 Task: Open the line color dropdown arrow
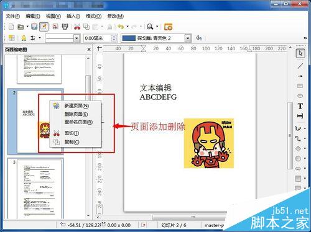coord(188,38)
